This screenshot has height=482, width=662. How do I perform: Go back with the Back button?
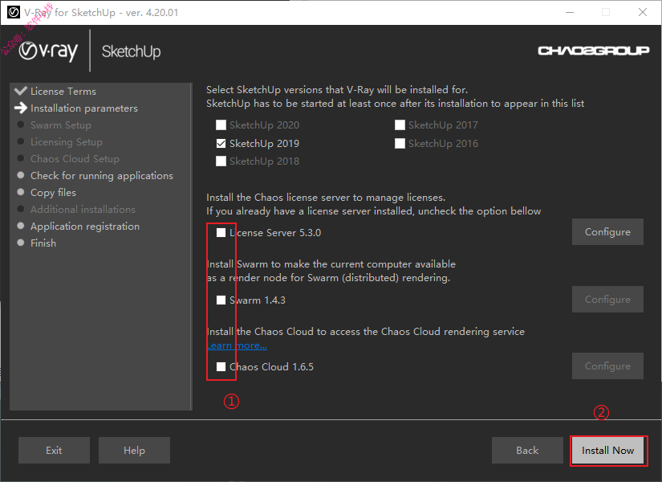tap(527, 451)
